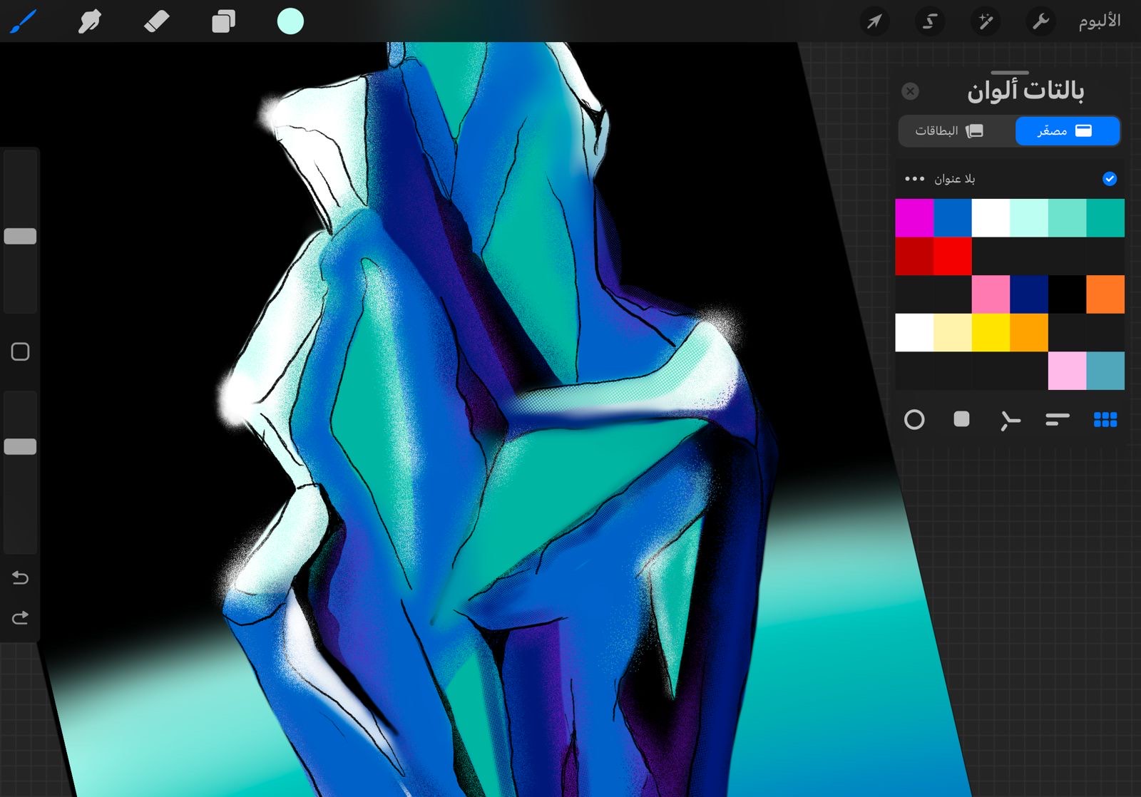Open the Adjustments magic wand menu
Image resolution: width=1141 pixels, height=797 pixels.
pyautogui.click(x=986, y=21)
